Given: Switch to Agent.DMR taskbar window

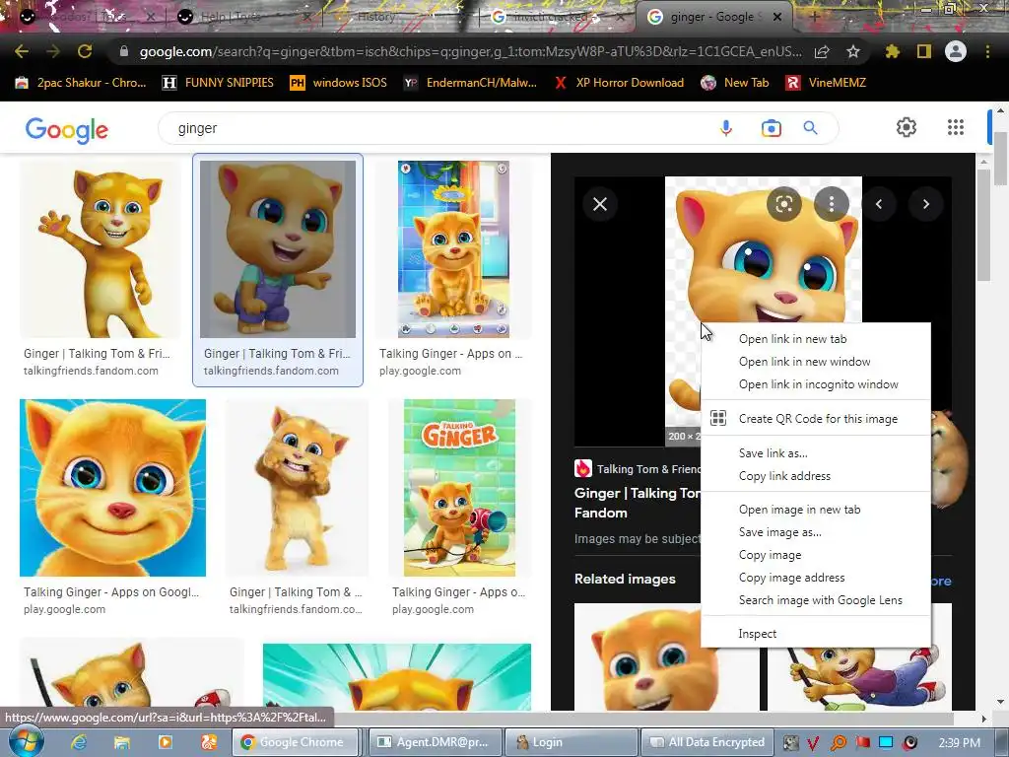Looking at the screenshot, I should (x=433, y=742).
